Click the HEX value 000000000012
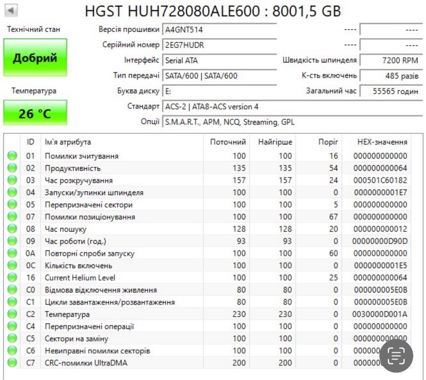The image size is (426, 380). 380,229
